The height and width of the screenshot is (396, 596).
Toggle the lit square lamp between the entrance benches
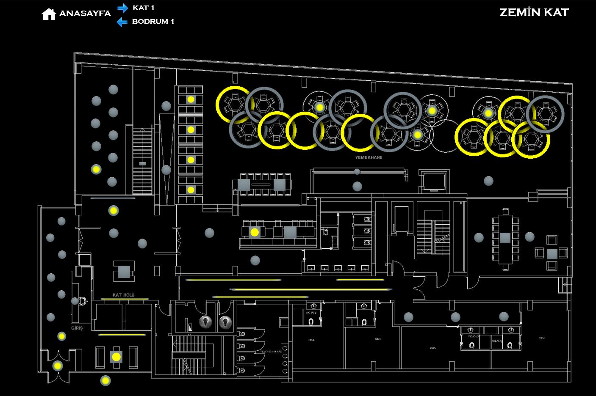pyautogui.click(x=116, y=357)
